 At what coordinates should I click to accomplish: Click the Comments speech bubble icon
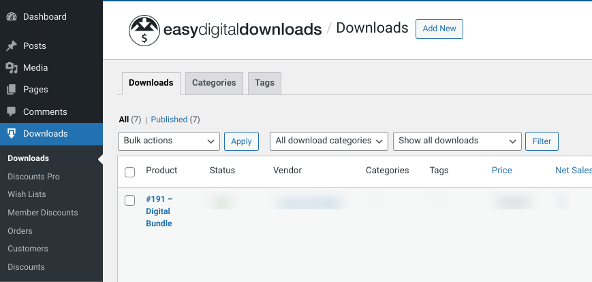coord(12,111)
